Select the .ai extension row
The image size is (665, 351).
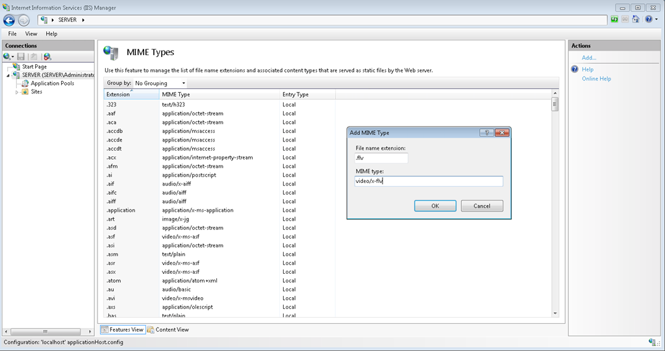(327, 175)
